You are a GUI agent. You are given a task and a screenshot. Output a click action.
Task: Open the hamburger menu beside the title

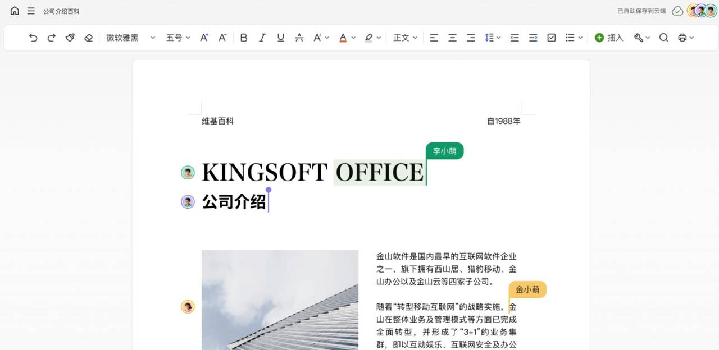(32, 10)
